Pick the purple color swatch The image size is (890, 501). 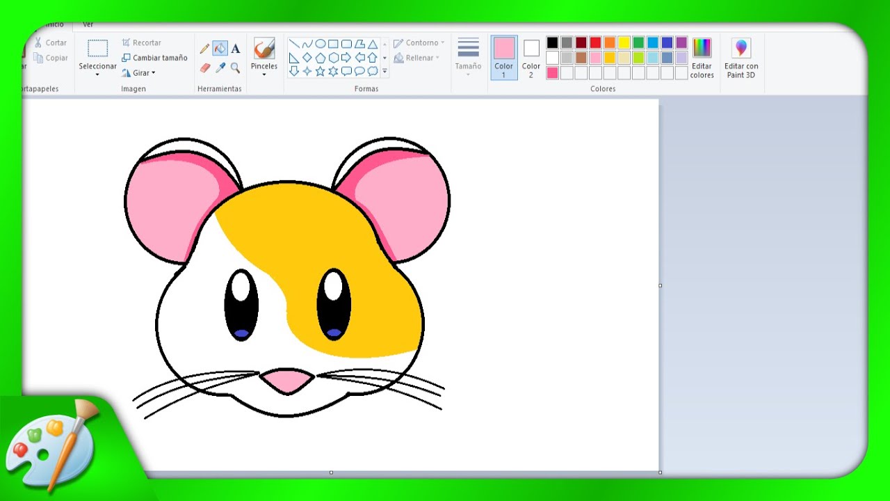(x=681, y=42)
